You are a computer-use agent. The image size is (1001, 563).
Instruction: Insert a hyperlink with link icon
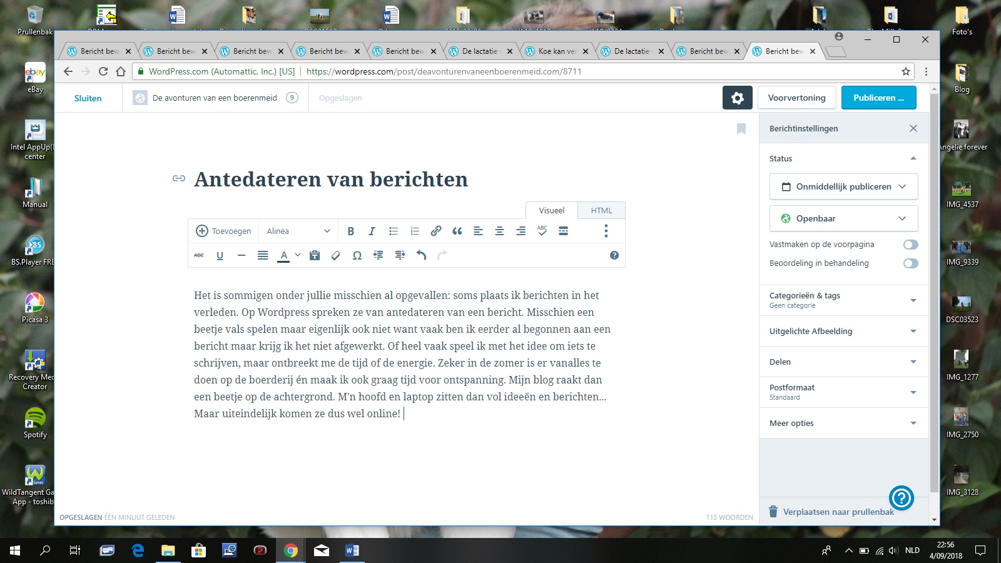pos(436,231)
